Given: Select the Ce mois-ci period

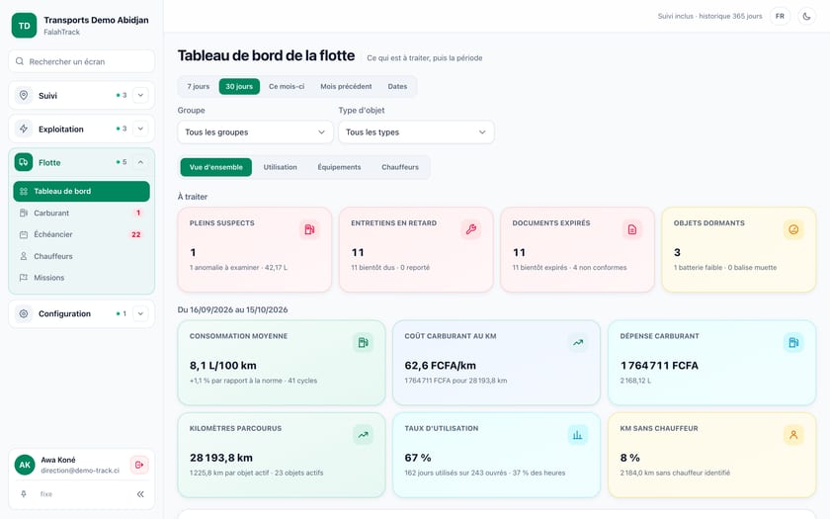Looking at the screenshot, I should coord(287,86).
